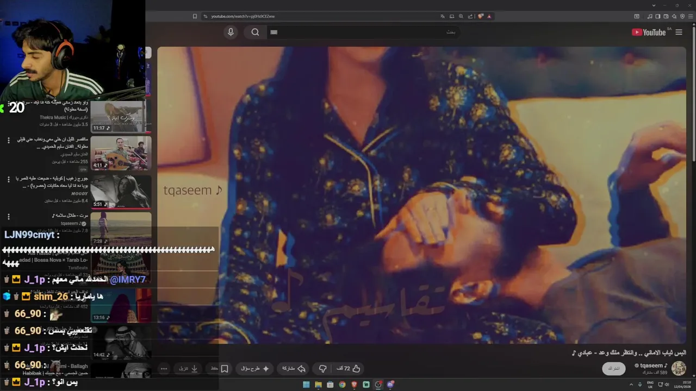Viewport: 696px width, 391px height.
Task: Open the browser main menu icon
Action: 692,16
